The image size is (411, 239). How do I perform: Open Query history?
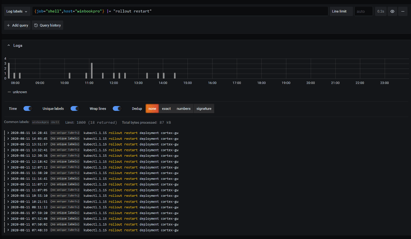(x=48, y=25)
